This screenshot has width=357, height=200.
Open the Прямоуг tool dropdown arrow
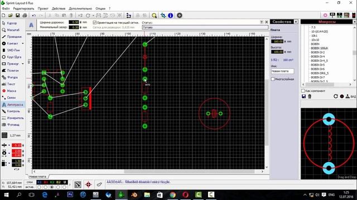click(x=22, y=64)
